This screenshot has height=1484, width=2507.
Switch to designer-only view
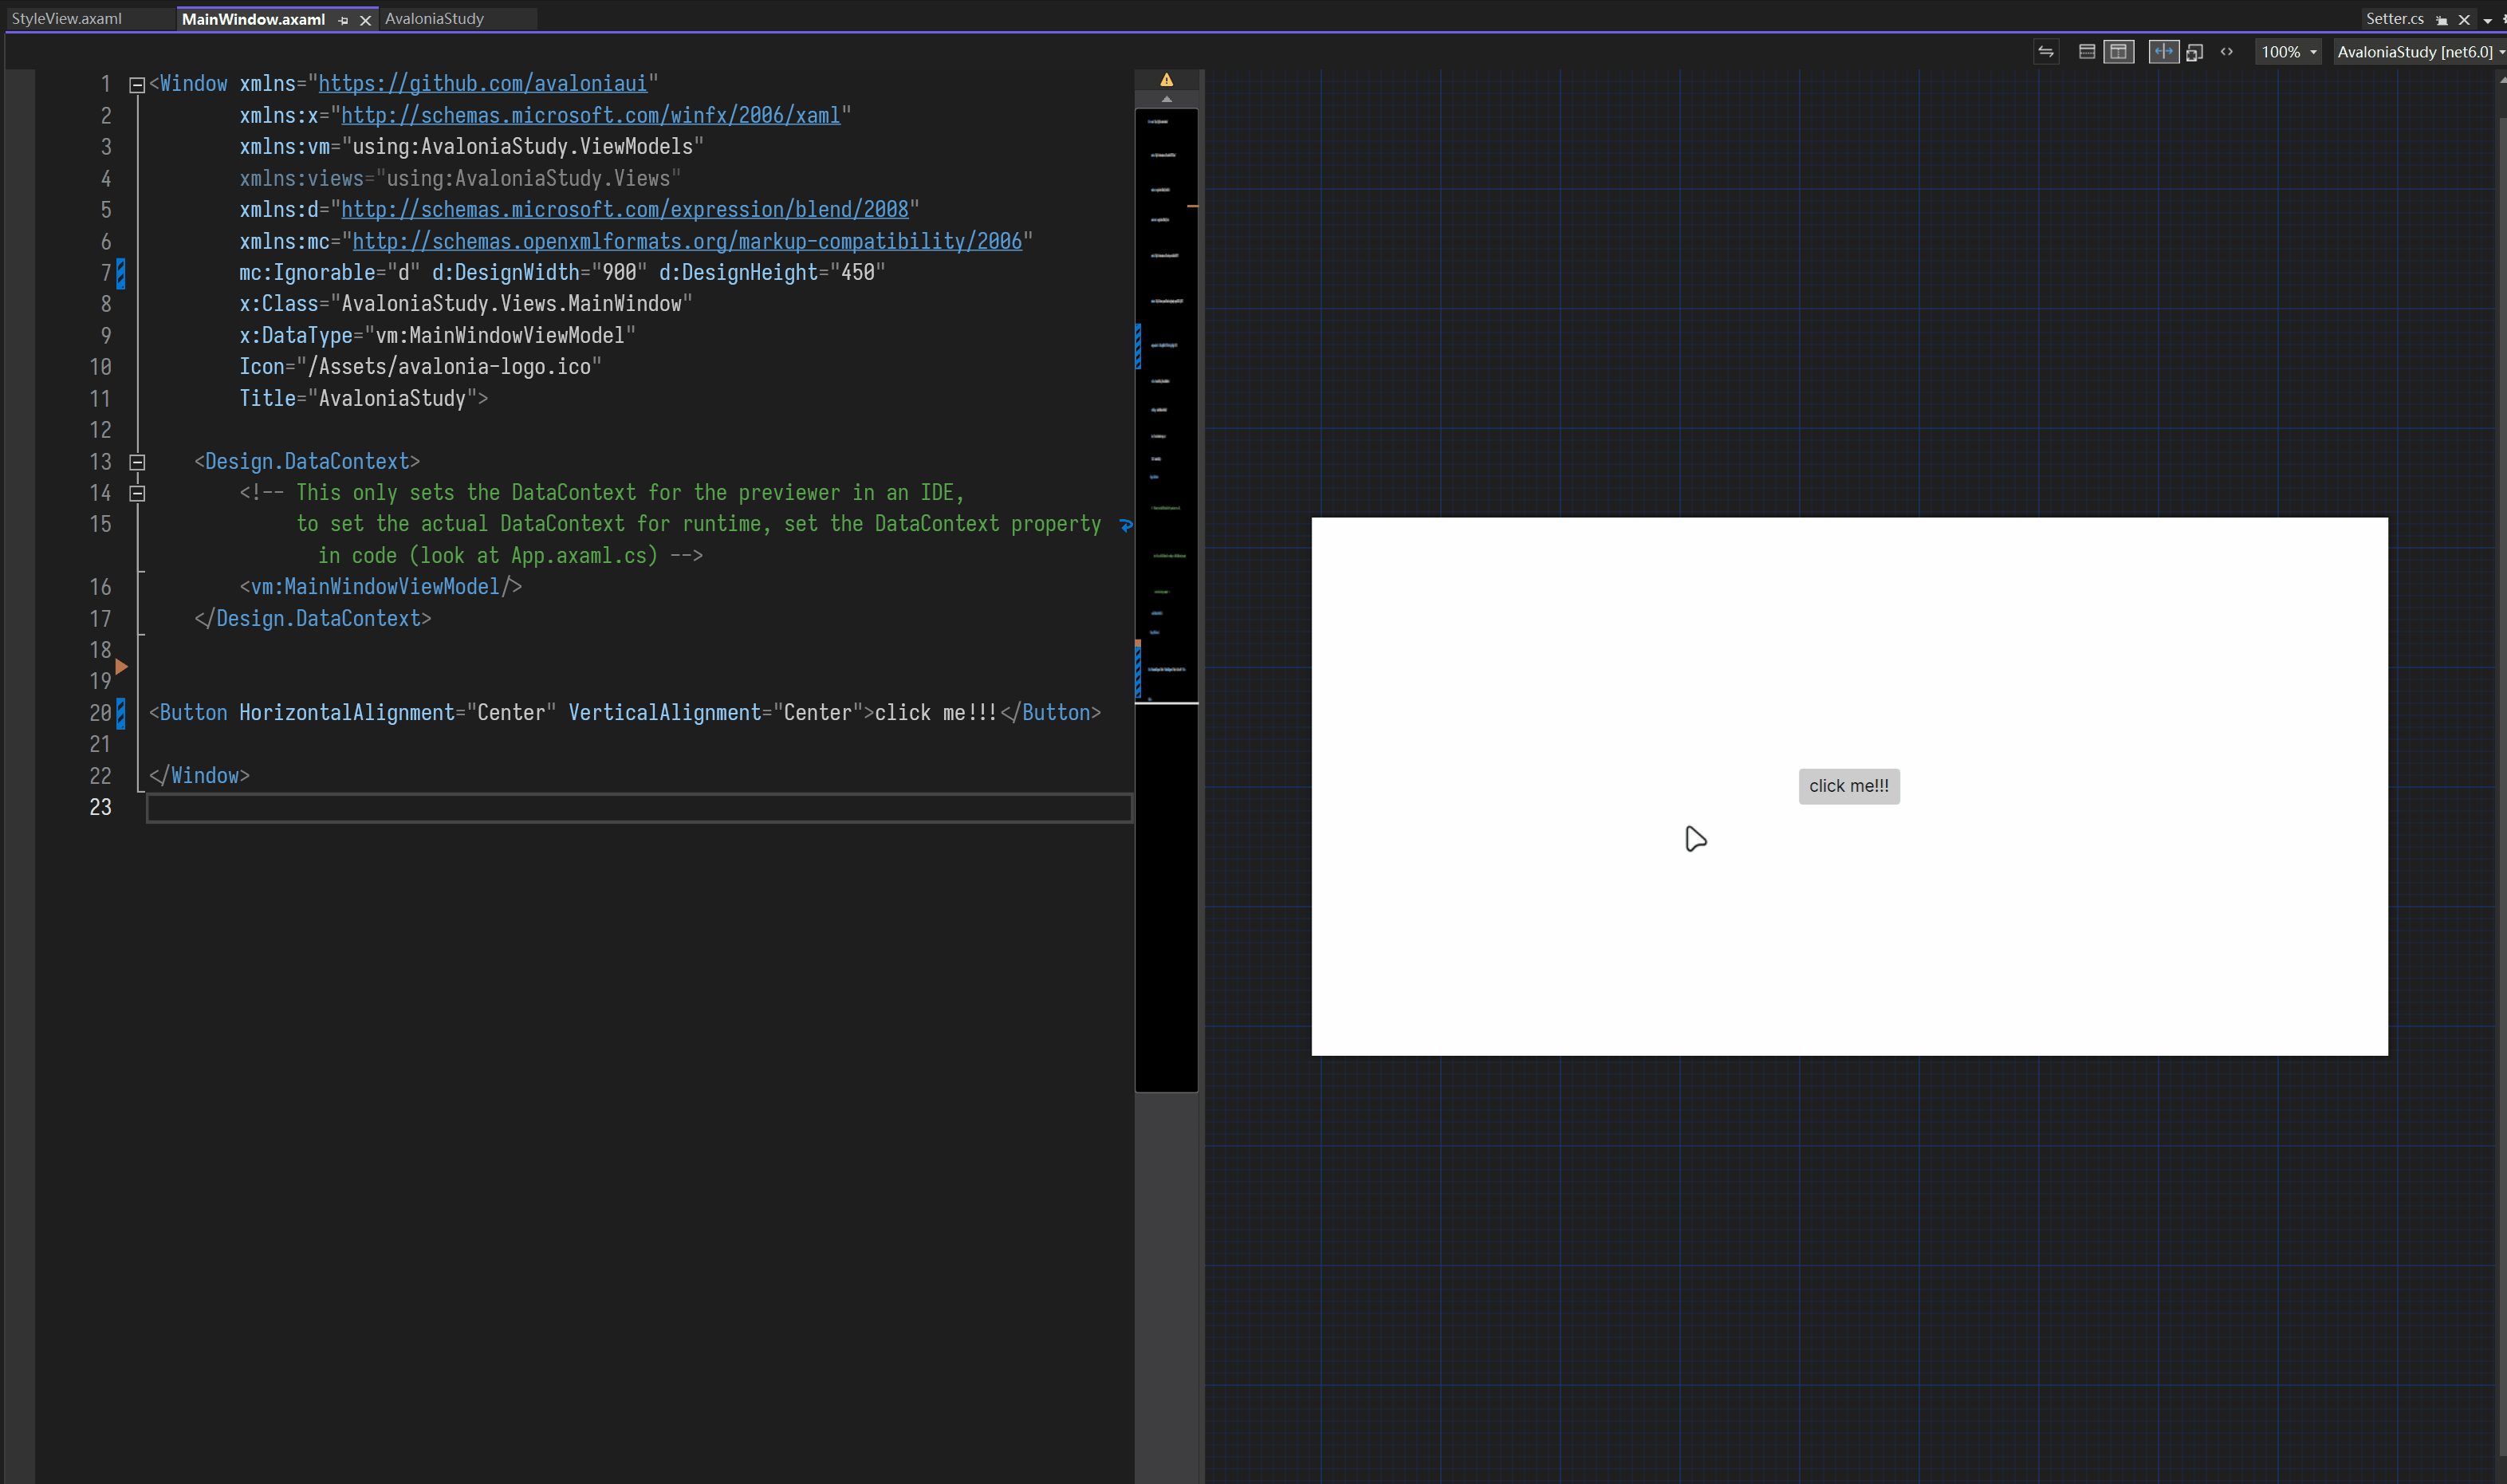click(2194, 52)
